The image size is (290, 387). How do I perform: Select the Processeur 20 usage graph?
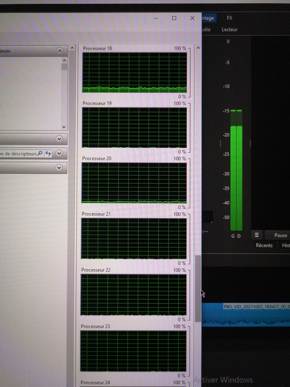point(134,183)
